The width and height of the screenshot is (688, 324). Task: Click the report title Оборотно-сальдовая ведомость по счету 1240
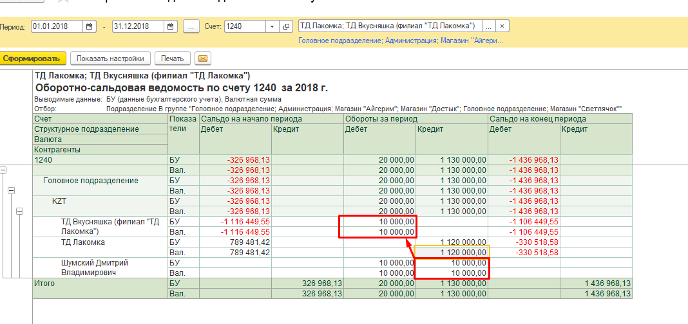click(181, 87)
